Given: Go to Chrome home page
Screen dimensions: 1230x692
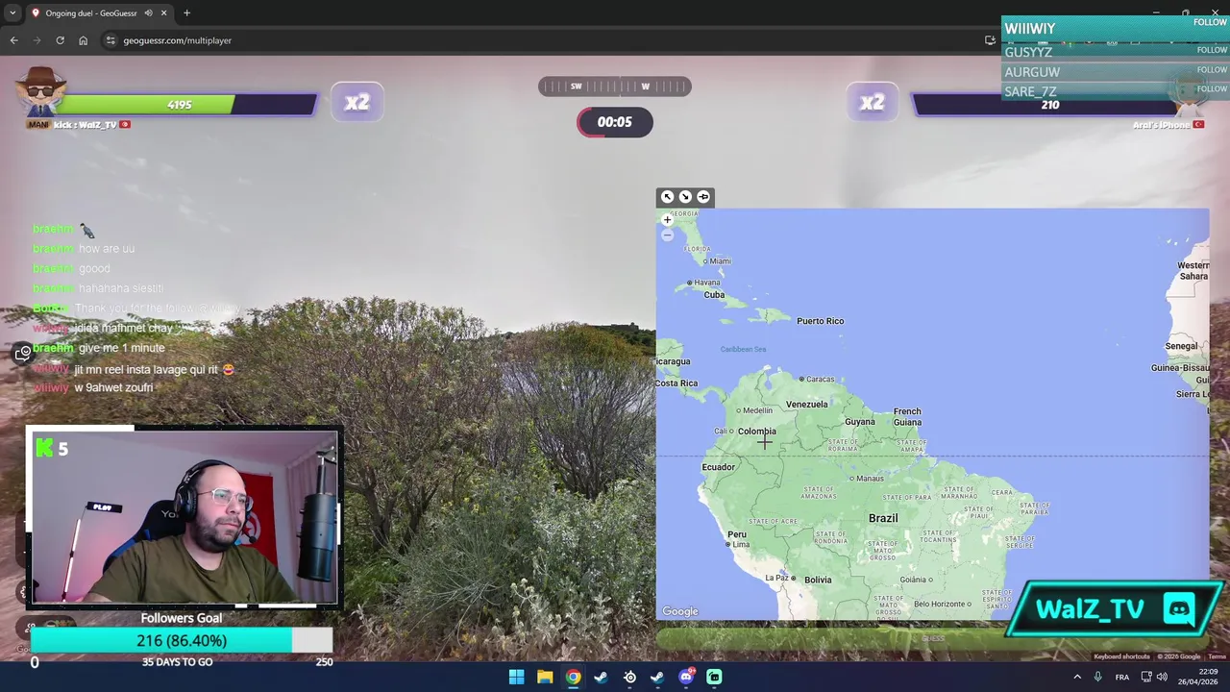Looking at the screenshot, I should [83, 40].
